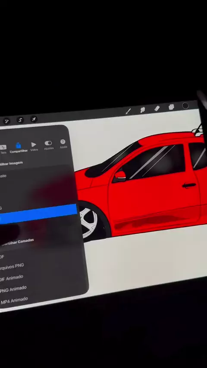Open the Vídeo tab
Viewport: 207px width, 368px height.
(34, 147)
